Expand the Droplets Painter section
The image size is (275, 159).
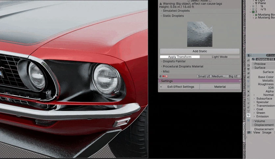[173, 61]
